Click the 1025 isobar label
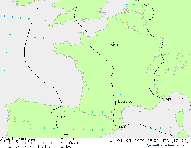This screenshot has height=148, width=191. pyautogui.click(x=168, y=99)
